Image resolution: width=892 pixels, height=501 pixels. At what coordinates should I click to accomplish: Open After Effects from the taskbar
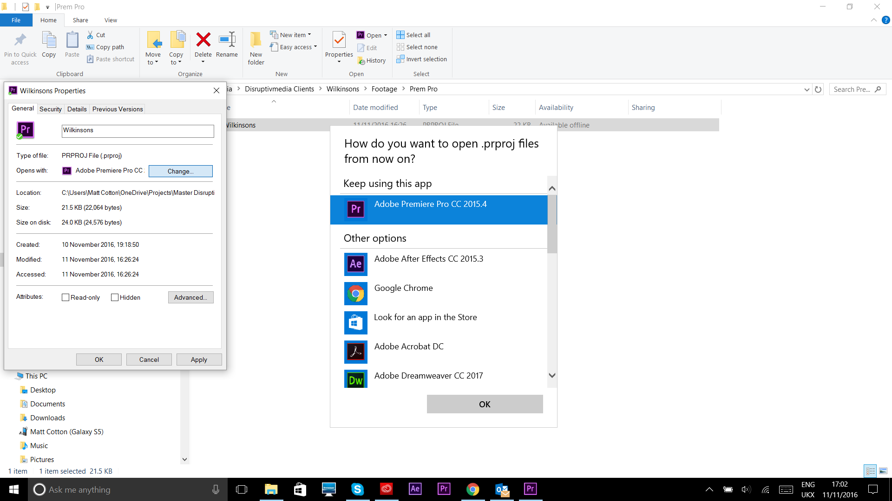pos(415,489)
